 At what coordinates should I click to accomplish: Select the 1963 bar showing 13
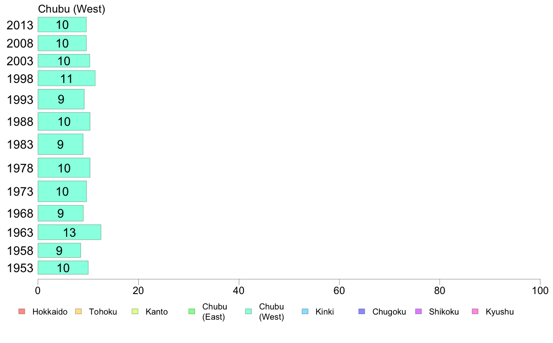69,232
